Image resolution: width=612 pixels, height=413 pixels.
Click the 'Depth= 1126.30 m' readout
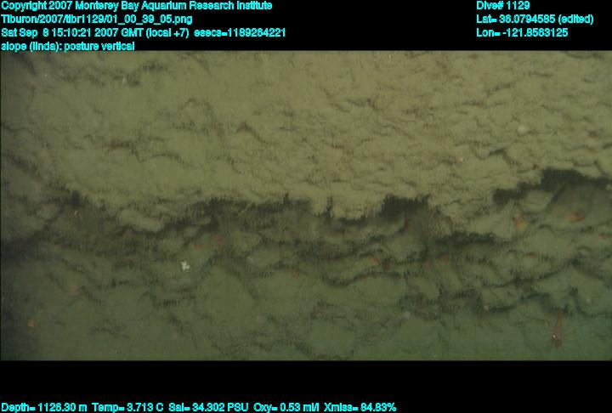point(44,408)
